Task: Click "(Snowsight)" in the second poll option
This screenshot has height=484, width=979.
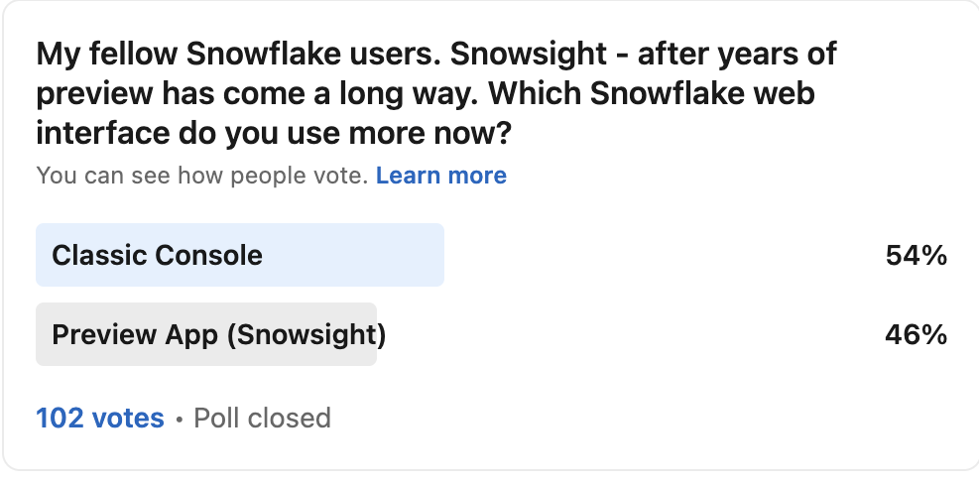Action: [x=306, y=335]
